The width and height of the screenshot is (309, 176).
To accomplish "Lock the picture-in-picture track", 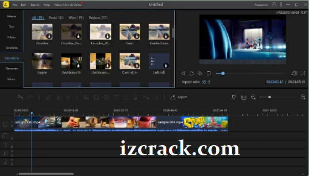I will point(12,138).
